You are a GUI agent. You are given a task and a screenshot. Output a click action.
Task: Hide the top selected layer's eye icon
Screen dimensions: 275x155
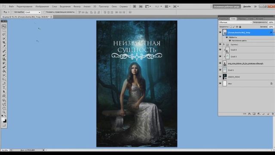pos(220,32)
